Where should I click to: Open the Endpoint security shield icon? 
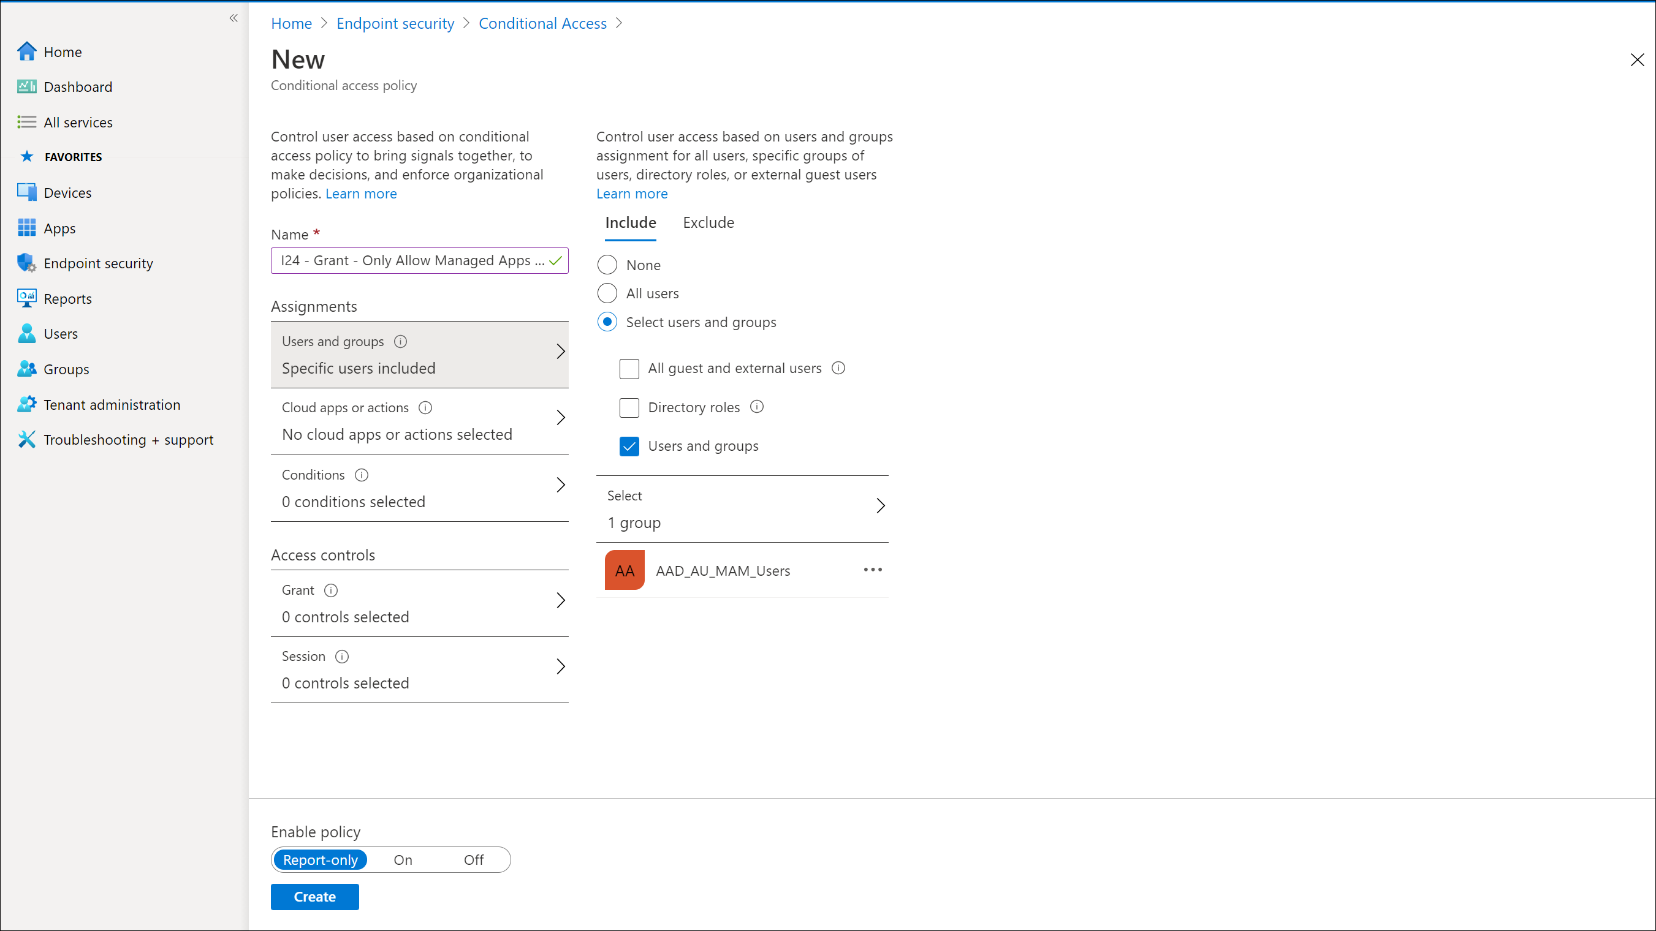pyautogui.click(x=26, y=263)
